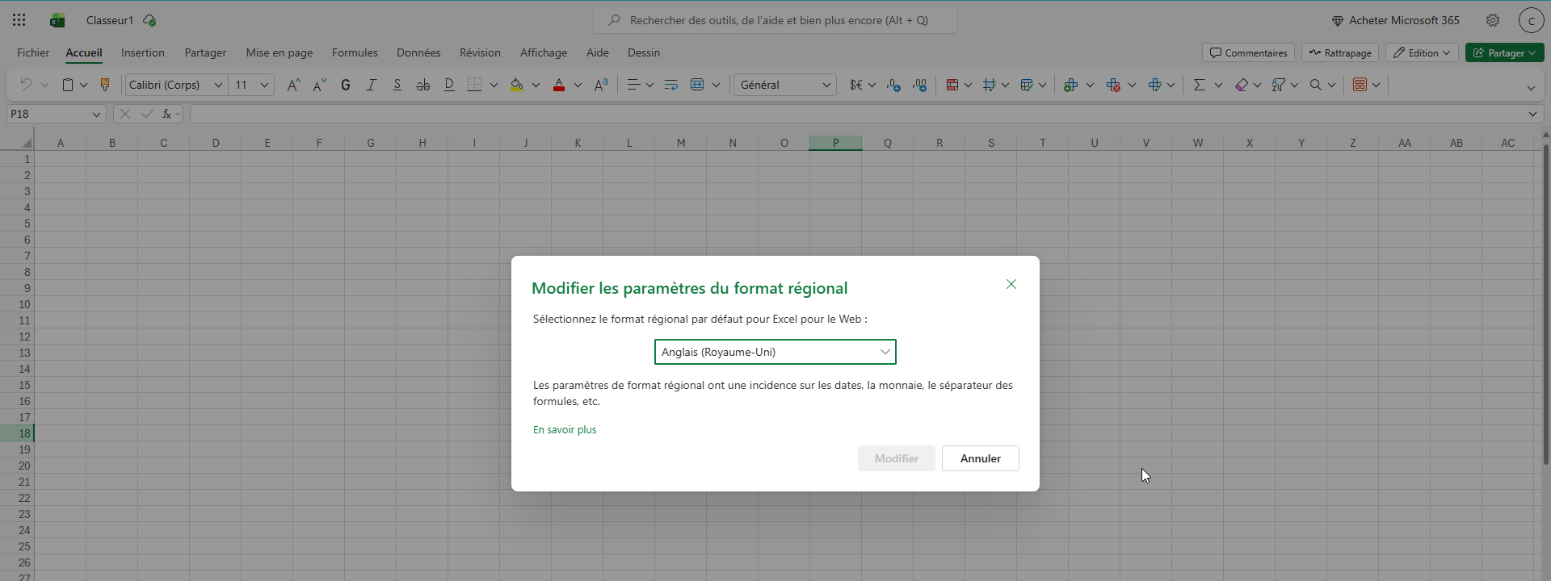
Task: Click the select all corner triangle
Action: [x=27, y=143]
